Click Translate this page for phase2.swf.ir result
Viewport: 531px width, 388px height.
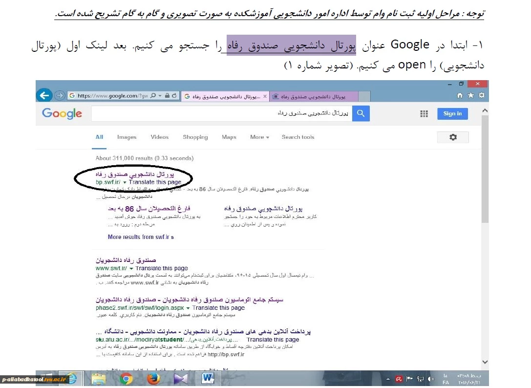[x=218, y=308]
